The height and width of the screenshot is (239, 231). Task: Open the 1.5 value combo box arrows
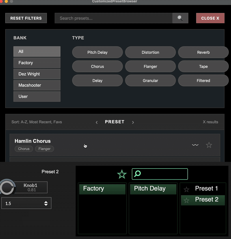tap(46, 203)
